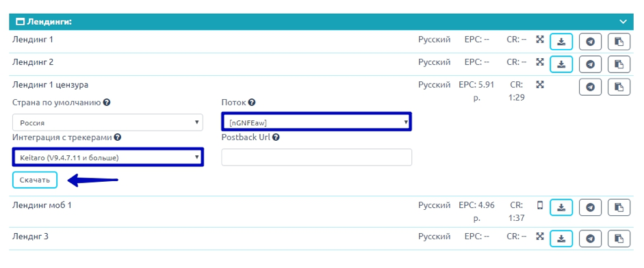Click Telegram icon for Лендинг 1
This screenshot has height=268, width=644.
590,42
